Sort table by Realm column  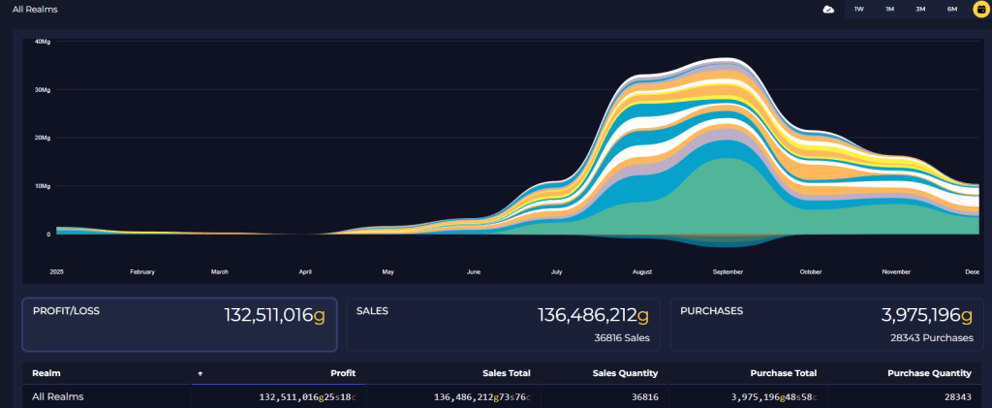(46, 373)
